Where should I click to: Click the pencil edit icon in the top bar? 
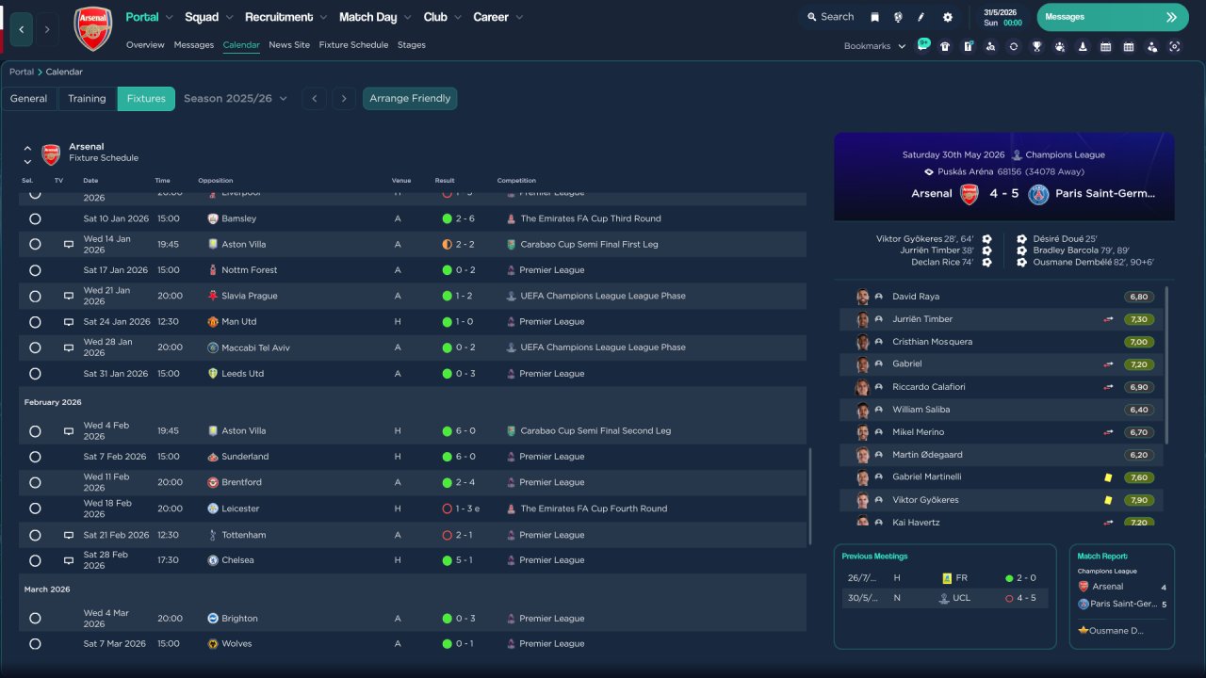[x=921, y=17]
